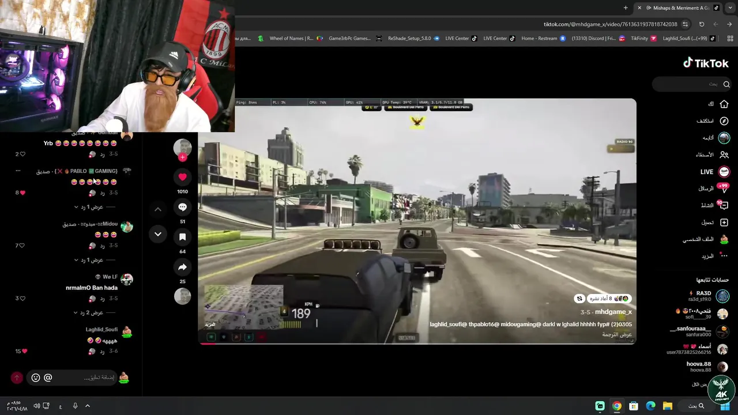Follow the creator with the red plus badge
Image resolution: width=738 pixels, height=415 pixels.
click(182, 157)
